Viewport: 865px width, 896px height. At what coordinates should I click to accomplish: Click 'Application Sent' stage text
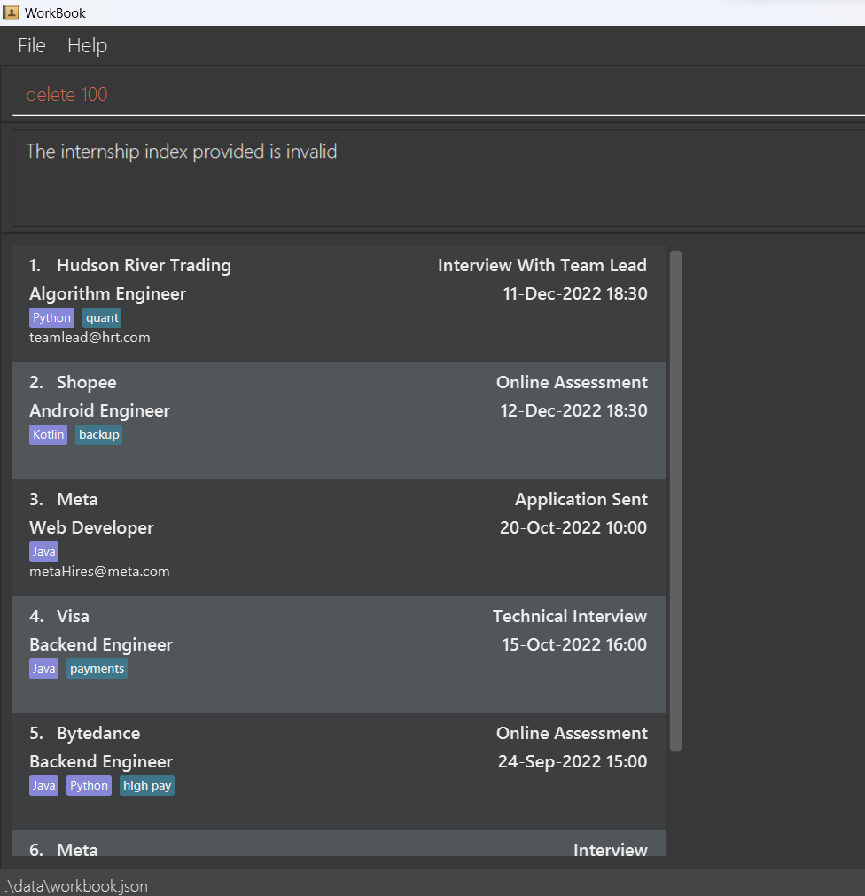click(x=581, y=500)
